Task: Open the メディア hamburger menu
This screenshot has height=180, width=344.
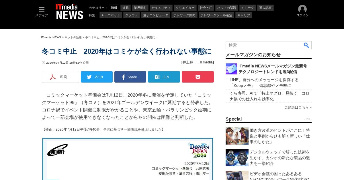Action: [x=42, y=11]
